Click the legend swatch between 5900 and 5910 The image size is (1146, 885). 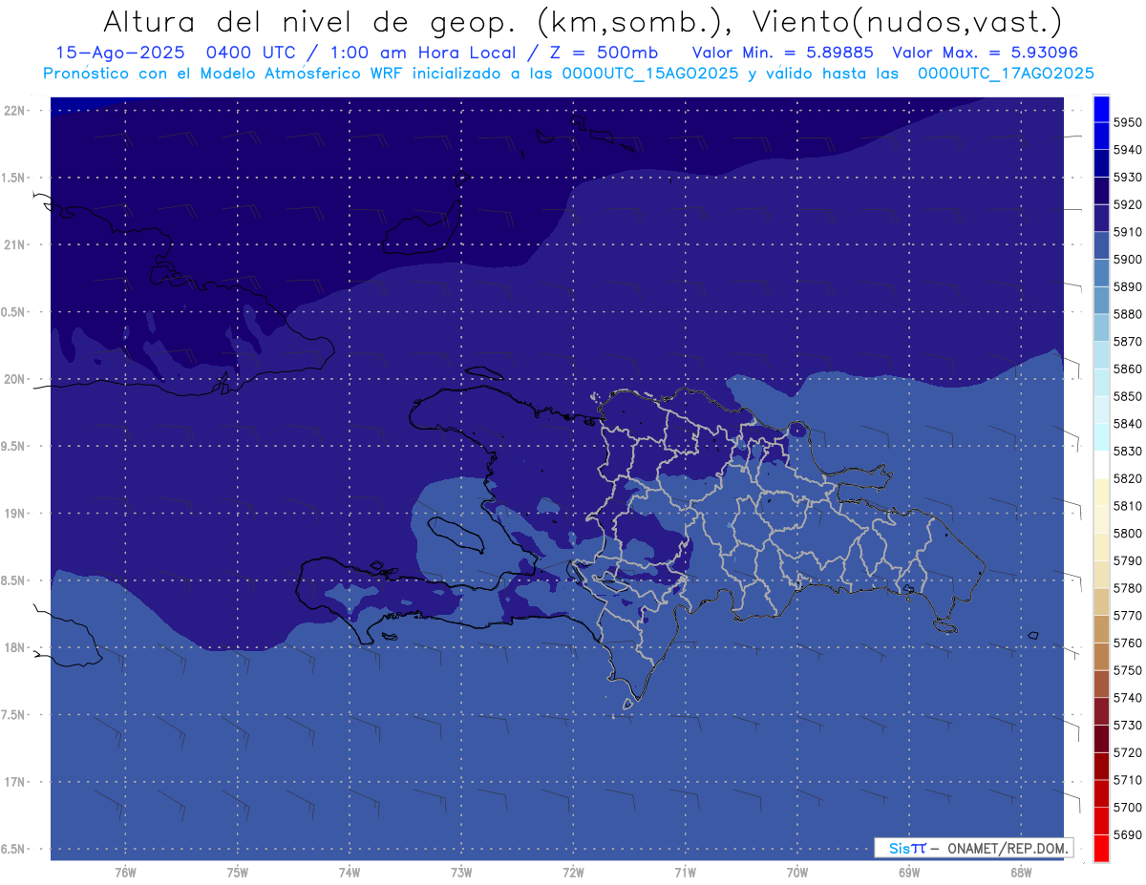coord(1101,245)
